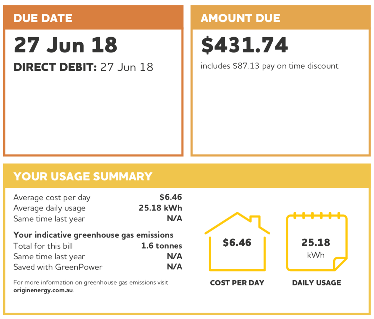Click the DIRECT DEBIT label
374x319 pixels.
pyautogui.click(x=55, y=67)
